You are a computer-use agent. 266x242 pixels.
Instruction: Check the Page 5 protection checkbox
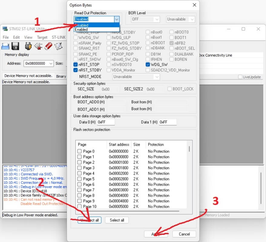tap(79, 179)
